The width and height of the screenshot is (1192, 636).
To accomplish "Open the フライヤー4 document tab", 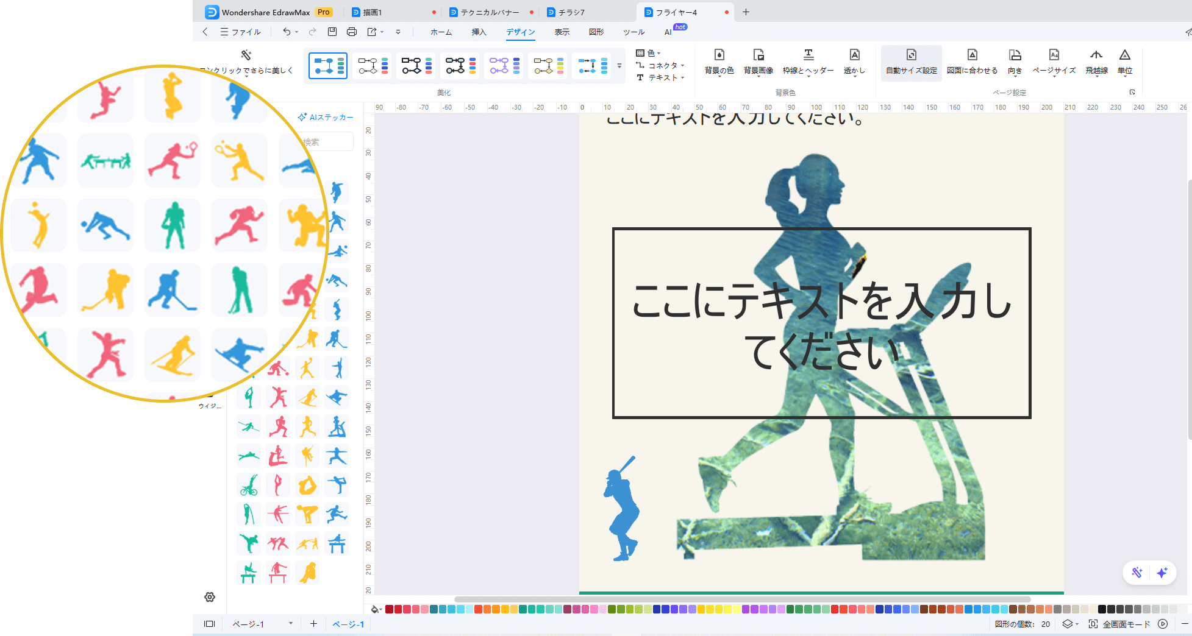I will click(x=677, y=12).
